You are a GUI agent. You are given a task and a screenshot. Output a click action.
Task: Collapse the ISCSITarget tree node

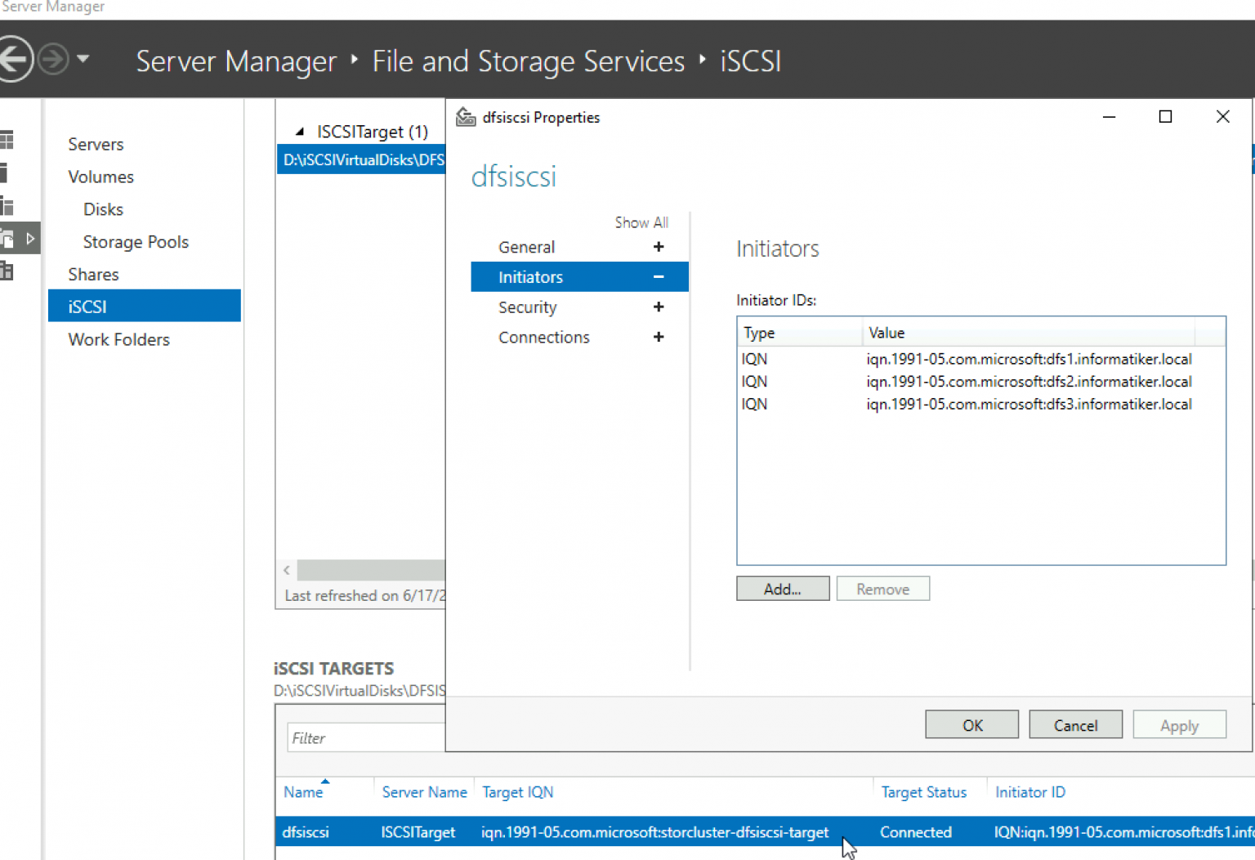click(300, 131)
